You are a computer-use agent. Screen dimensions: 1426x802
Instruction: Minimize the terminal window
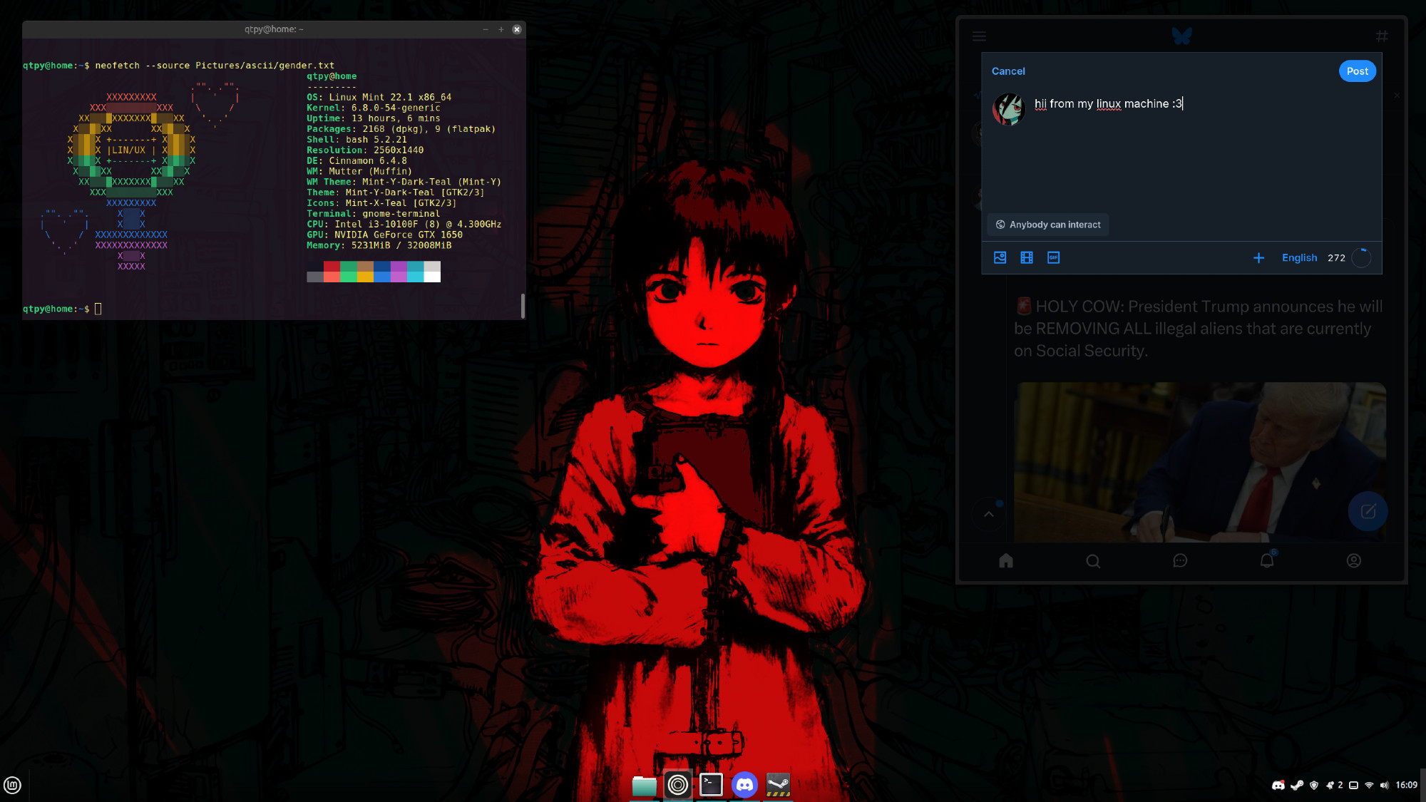[486, 29]
